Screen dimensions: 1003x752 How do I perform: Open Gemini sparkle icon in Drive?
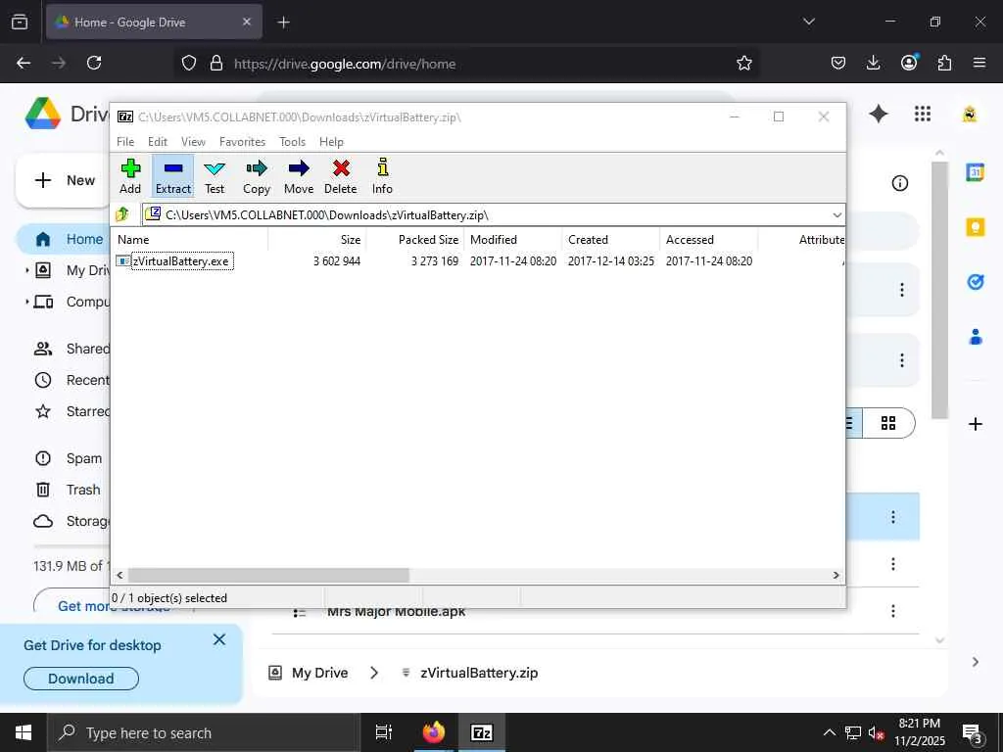pos(879,115)
